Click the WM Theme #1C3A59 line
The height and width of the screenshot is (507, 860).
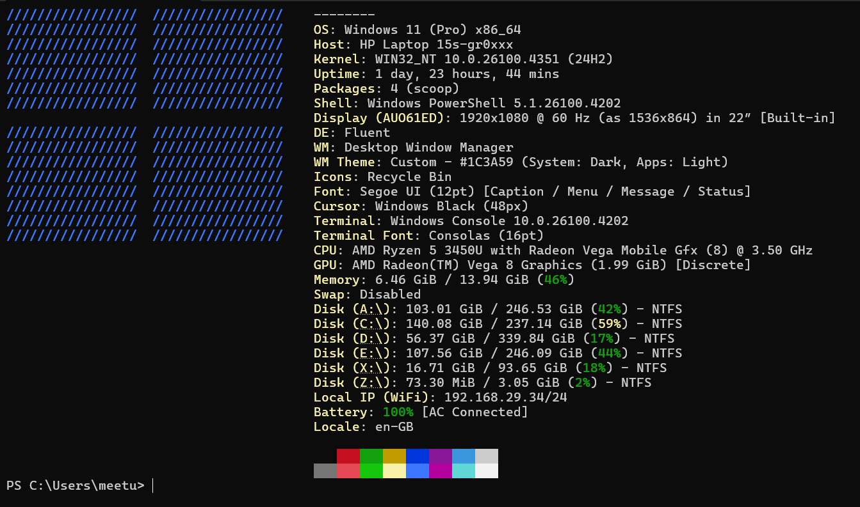click(521, 162)
